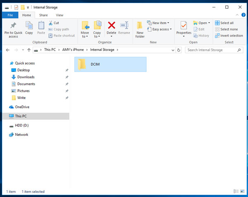
Task: Switch to large icons view in status bar
Action: click(x=242, y=191)
